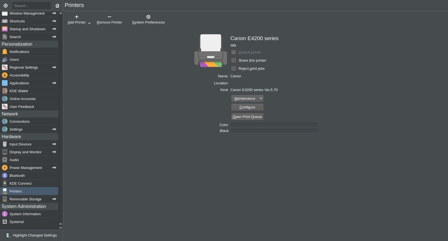Click the Audio speaker icon
448x241 pixels.
[5, 160]
